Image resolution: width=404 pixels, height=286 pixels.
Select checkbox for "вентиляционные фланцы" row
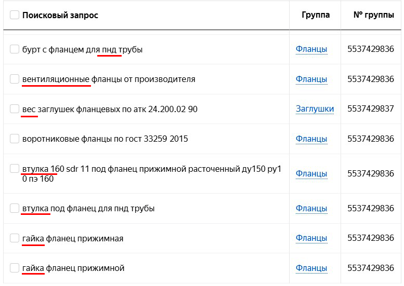click(x=15, y=79)
